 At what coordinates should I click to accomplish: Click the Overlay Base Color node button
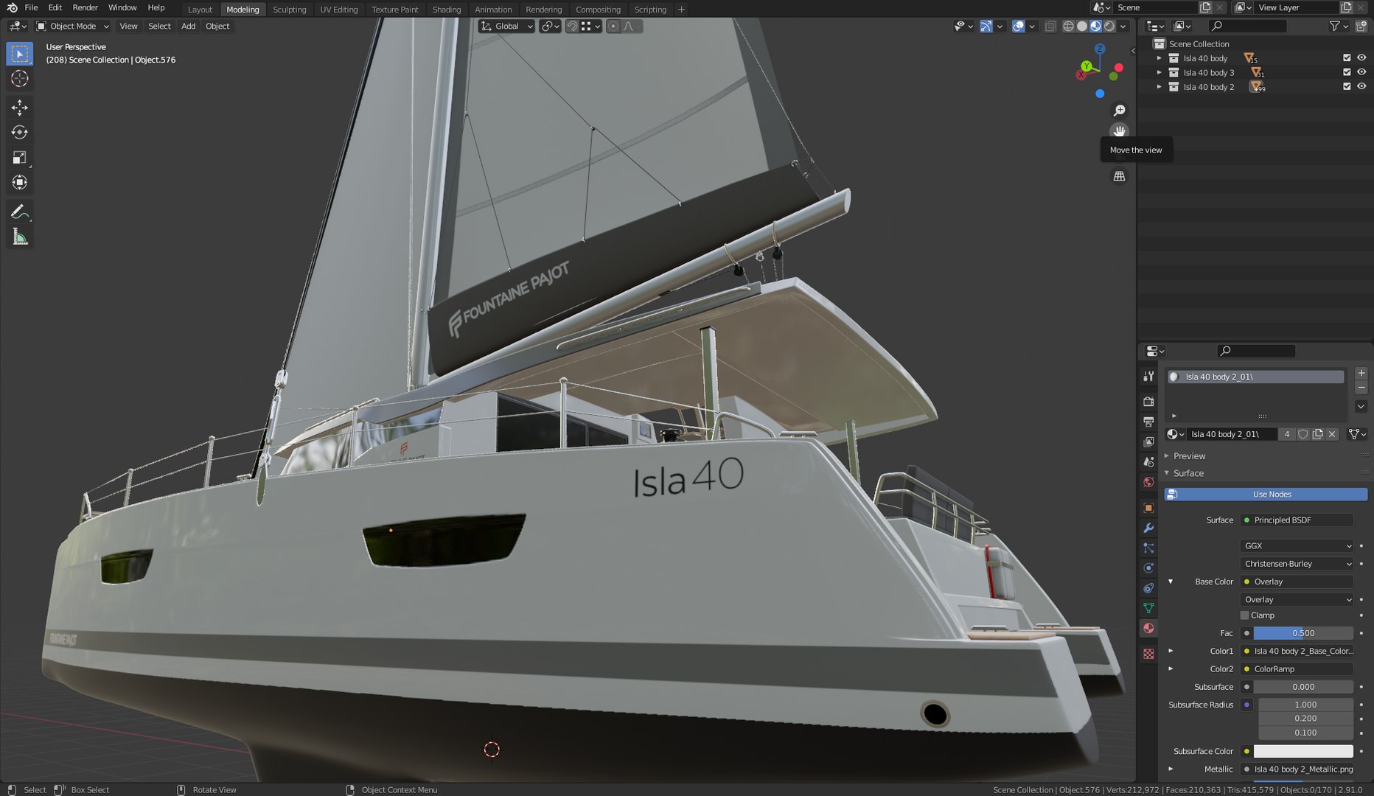click(1297, 582)
